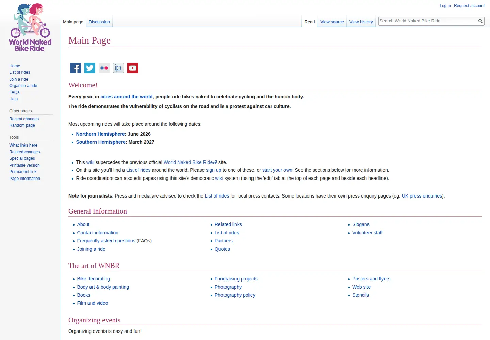This screenshot has width=490, height=340.
Task: Open the Help sidebar link
Action: (x=14, y=99)
